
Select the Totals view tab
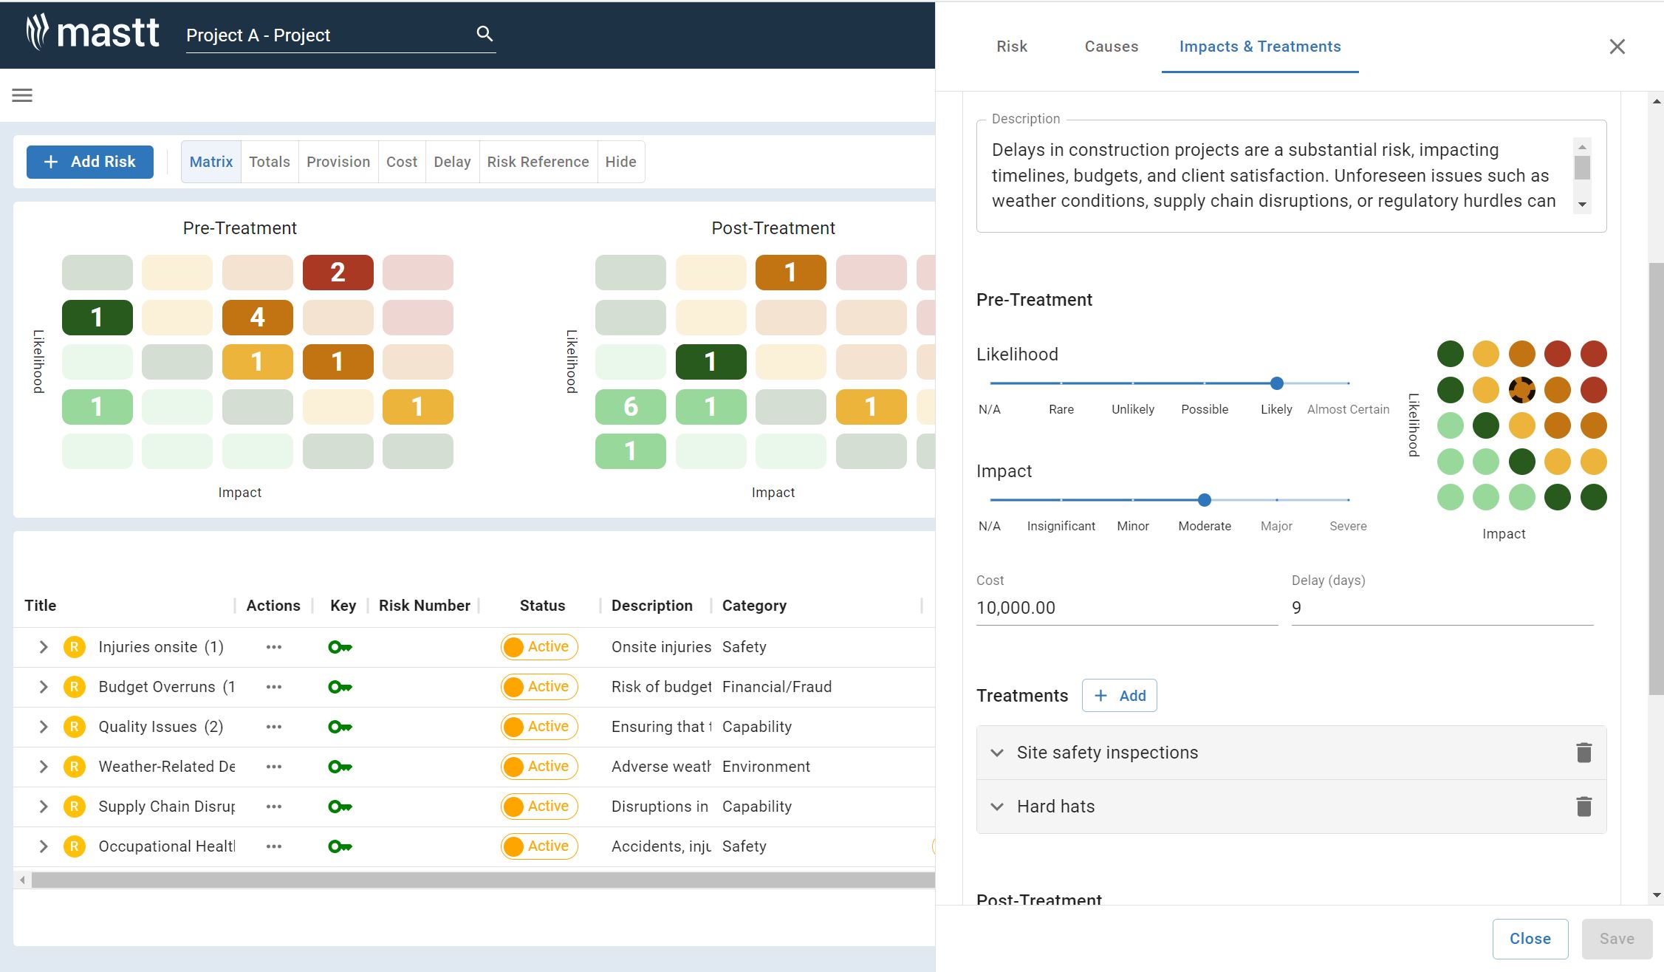pos(269,161)
